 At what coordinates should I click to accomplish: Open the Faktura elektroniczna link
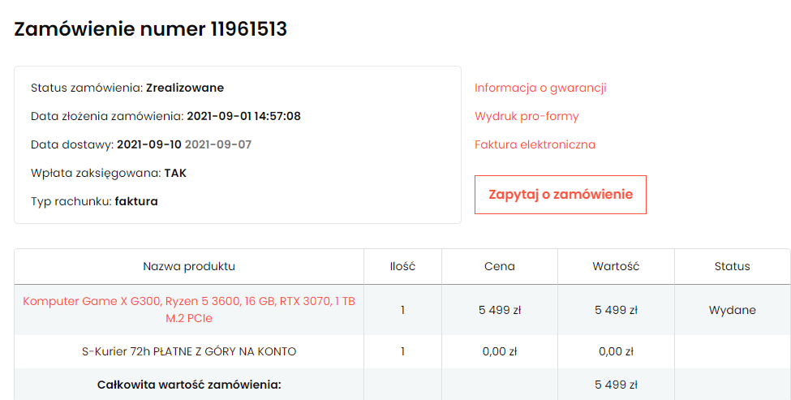click(535, 144)
